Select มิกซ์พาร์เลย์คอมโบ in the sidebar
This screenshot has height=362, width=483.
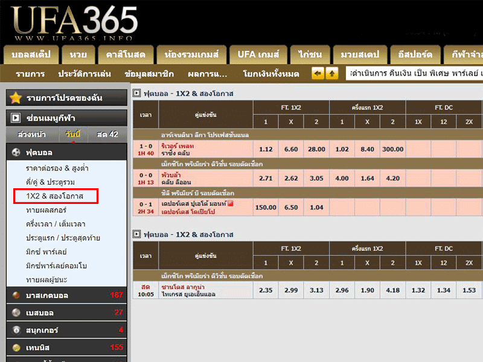tap(56, 265)
